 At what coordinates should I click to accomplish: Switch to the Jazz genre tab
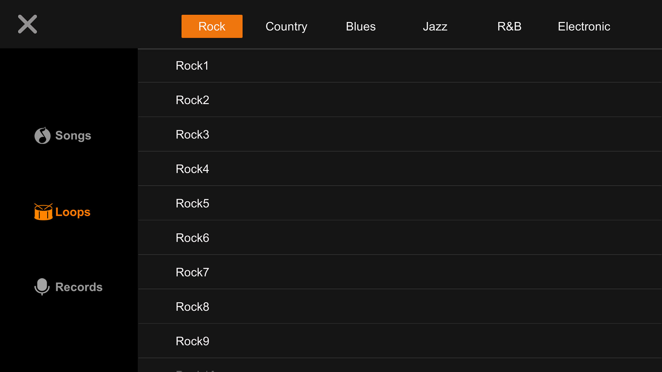pos(435,26)
